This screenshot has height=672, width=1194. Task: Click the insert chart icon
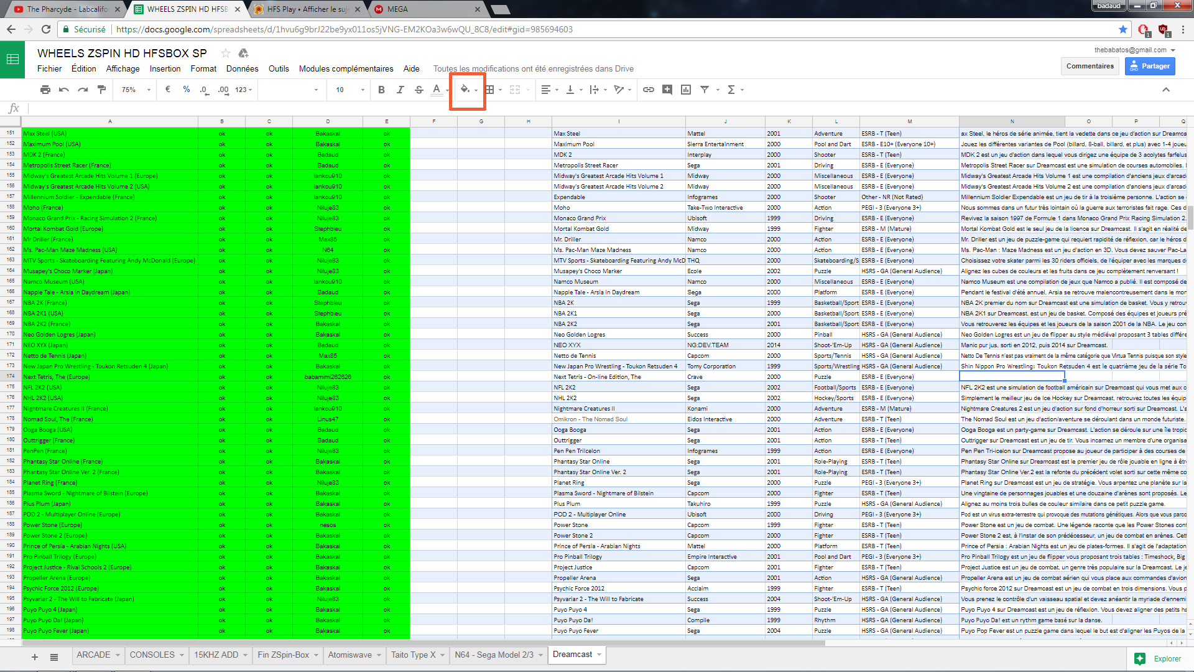[x=686, y=90]
